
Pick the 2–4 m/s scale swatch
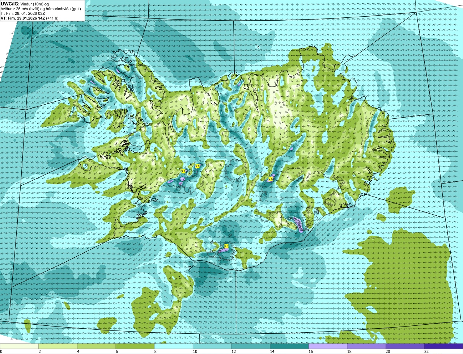click(58, 346)
